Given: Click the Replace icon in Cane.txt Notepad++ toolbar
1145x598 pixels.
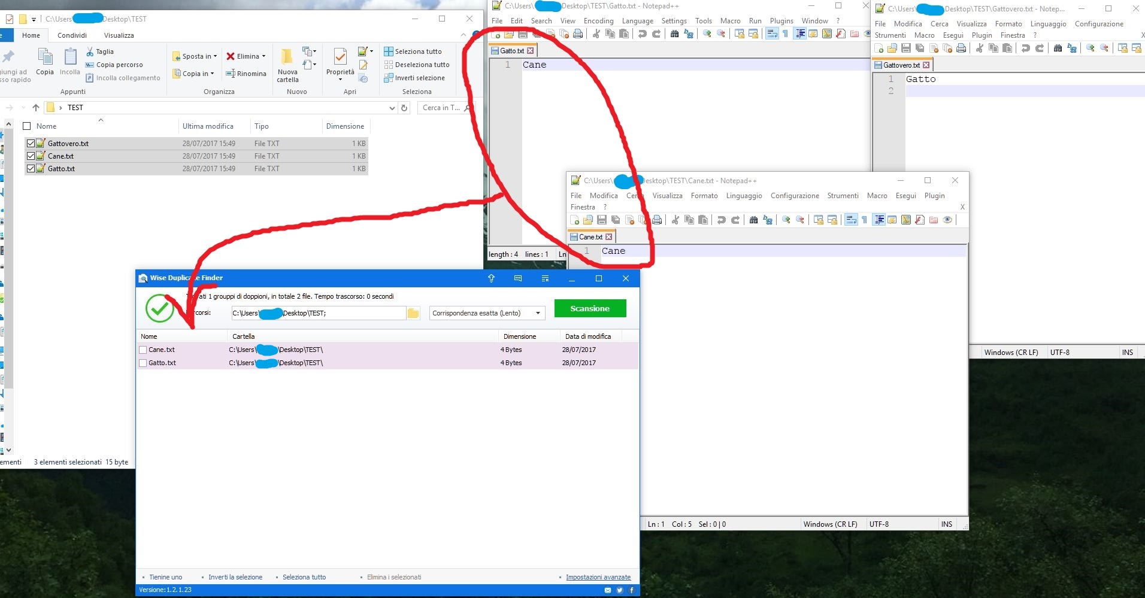Looking at the screenshot, I should tap(767, 220).
